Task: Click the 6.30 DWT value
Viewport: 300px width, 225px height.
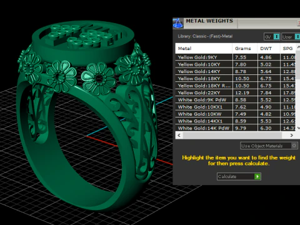Action: (x=266, y=128)
